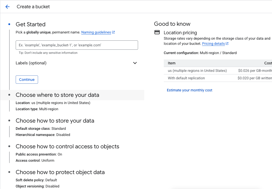Click the Choose where to store your data step dot
This screenshot has height=189, width=272.
tap(9, 95)
